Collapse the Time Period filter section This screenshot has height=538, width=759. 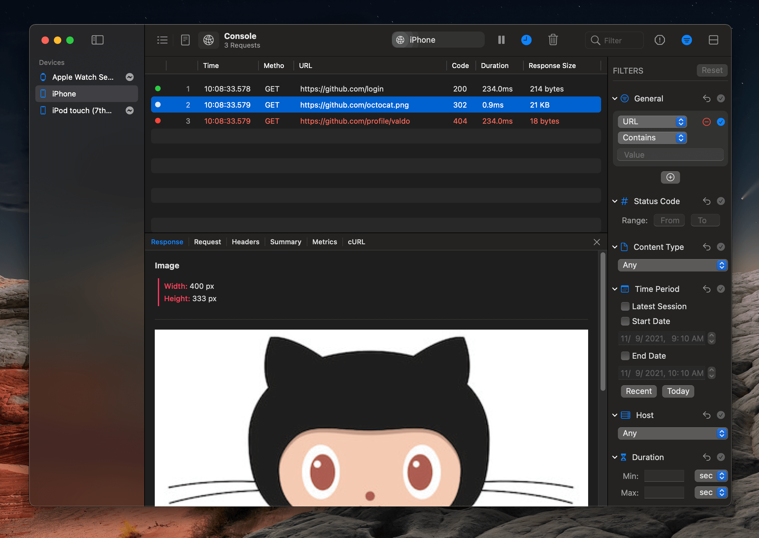coord(615,289)
